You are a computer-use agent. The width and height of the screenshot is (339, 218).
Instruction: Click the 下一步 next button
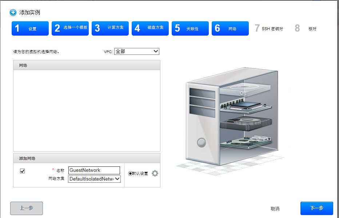(317, 208)
